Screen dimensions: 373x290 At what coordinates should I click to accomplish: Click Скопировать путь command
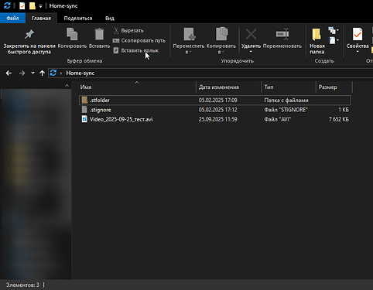click(x=139, y=41)
